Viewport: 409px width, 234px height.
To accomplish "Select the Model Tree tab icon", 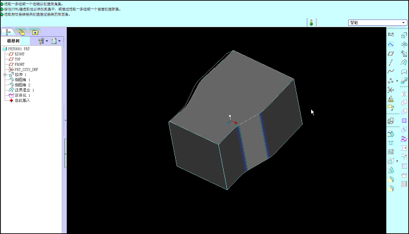I will (8, 32).
